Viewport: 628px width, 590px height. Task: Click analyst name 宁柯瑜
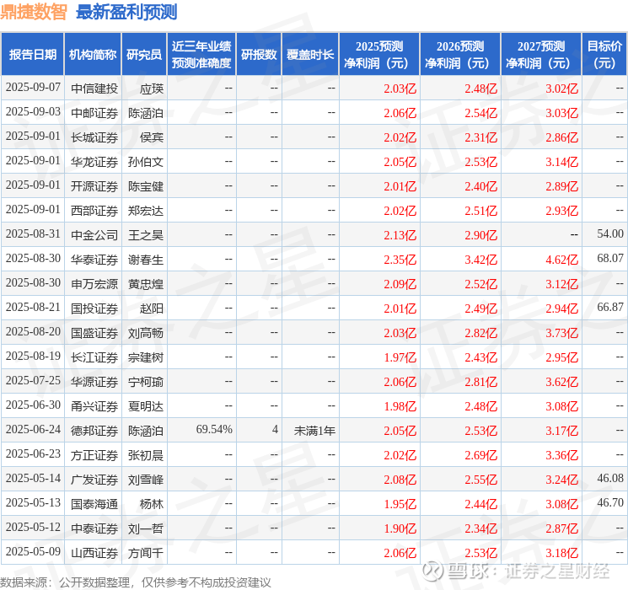(x=146, y=382)
